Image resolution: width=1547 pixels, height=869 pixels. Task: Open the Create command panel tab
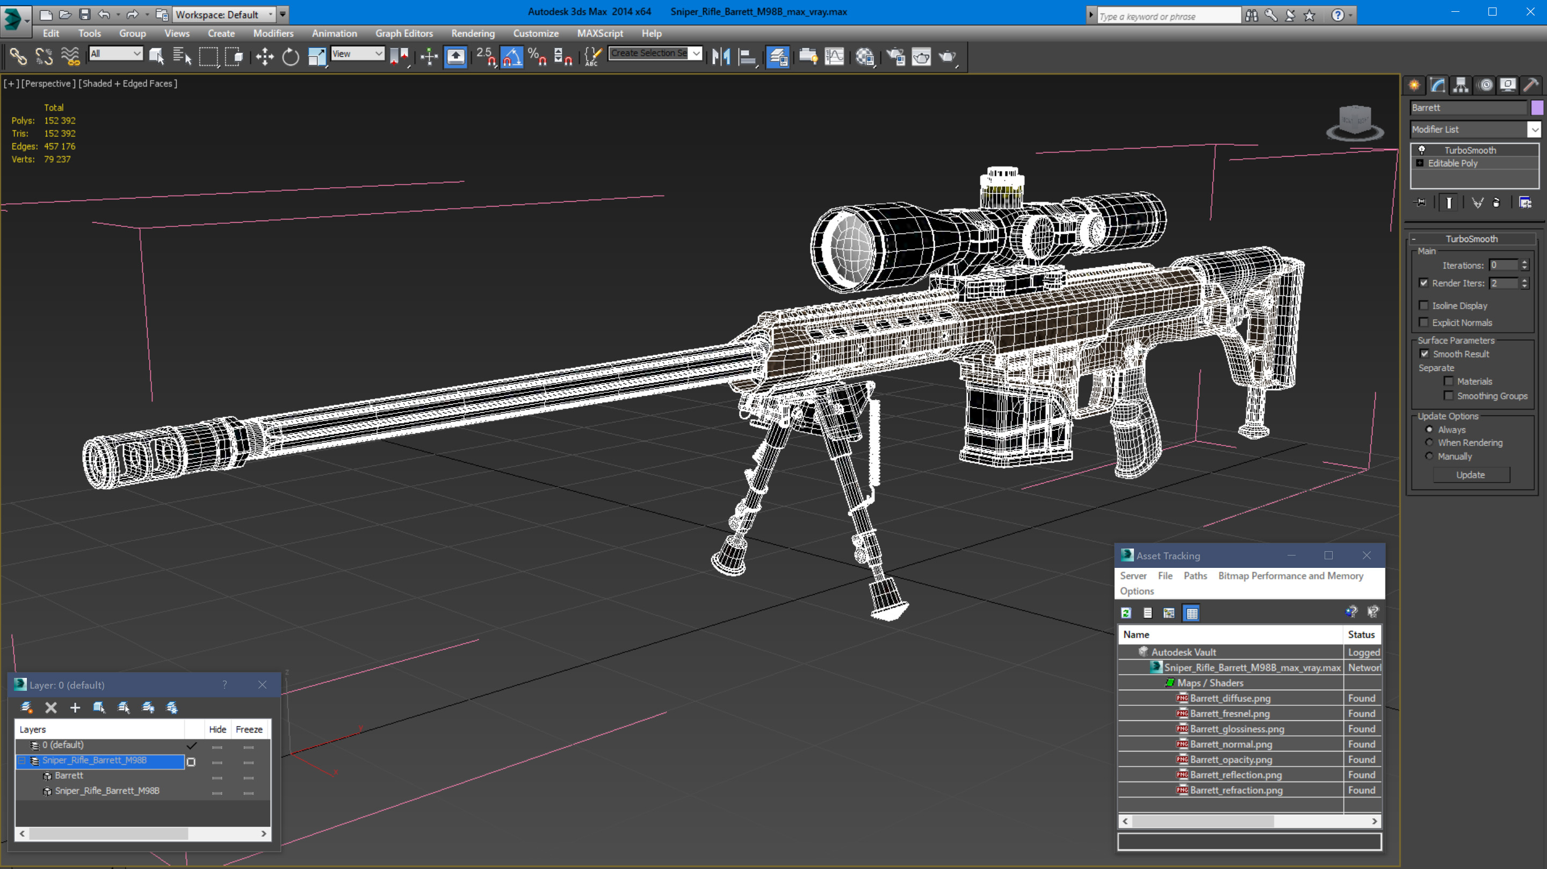[1414, 85]
